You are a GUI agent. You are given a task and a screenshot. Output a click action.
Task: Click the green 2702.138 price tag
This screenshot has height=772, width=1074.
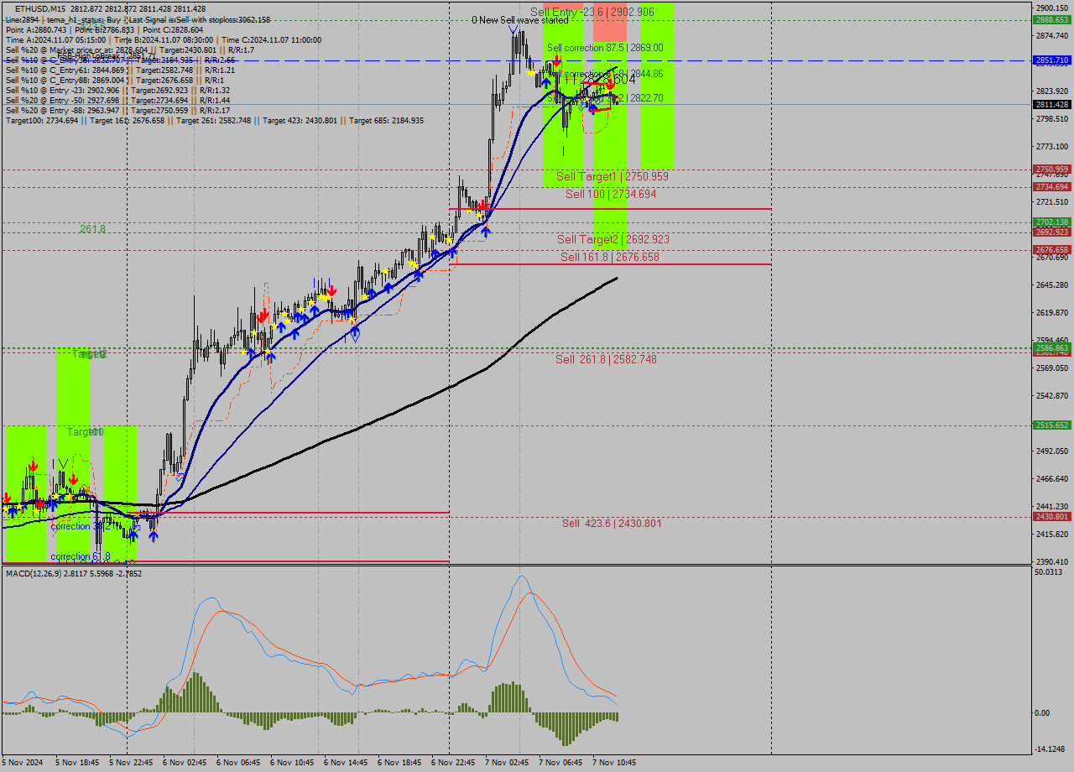point(1051,222)
